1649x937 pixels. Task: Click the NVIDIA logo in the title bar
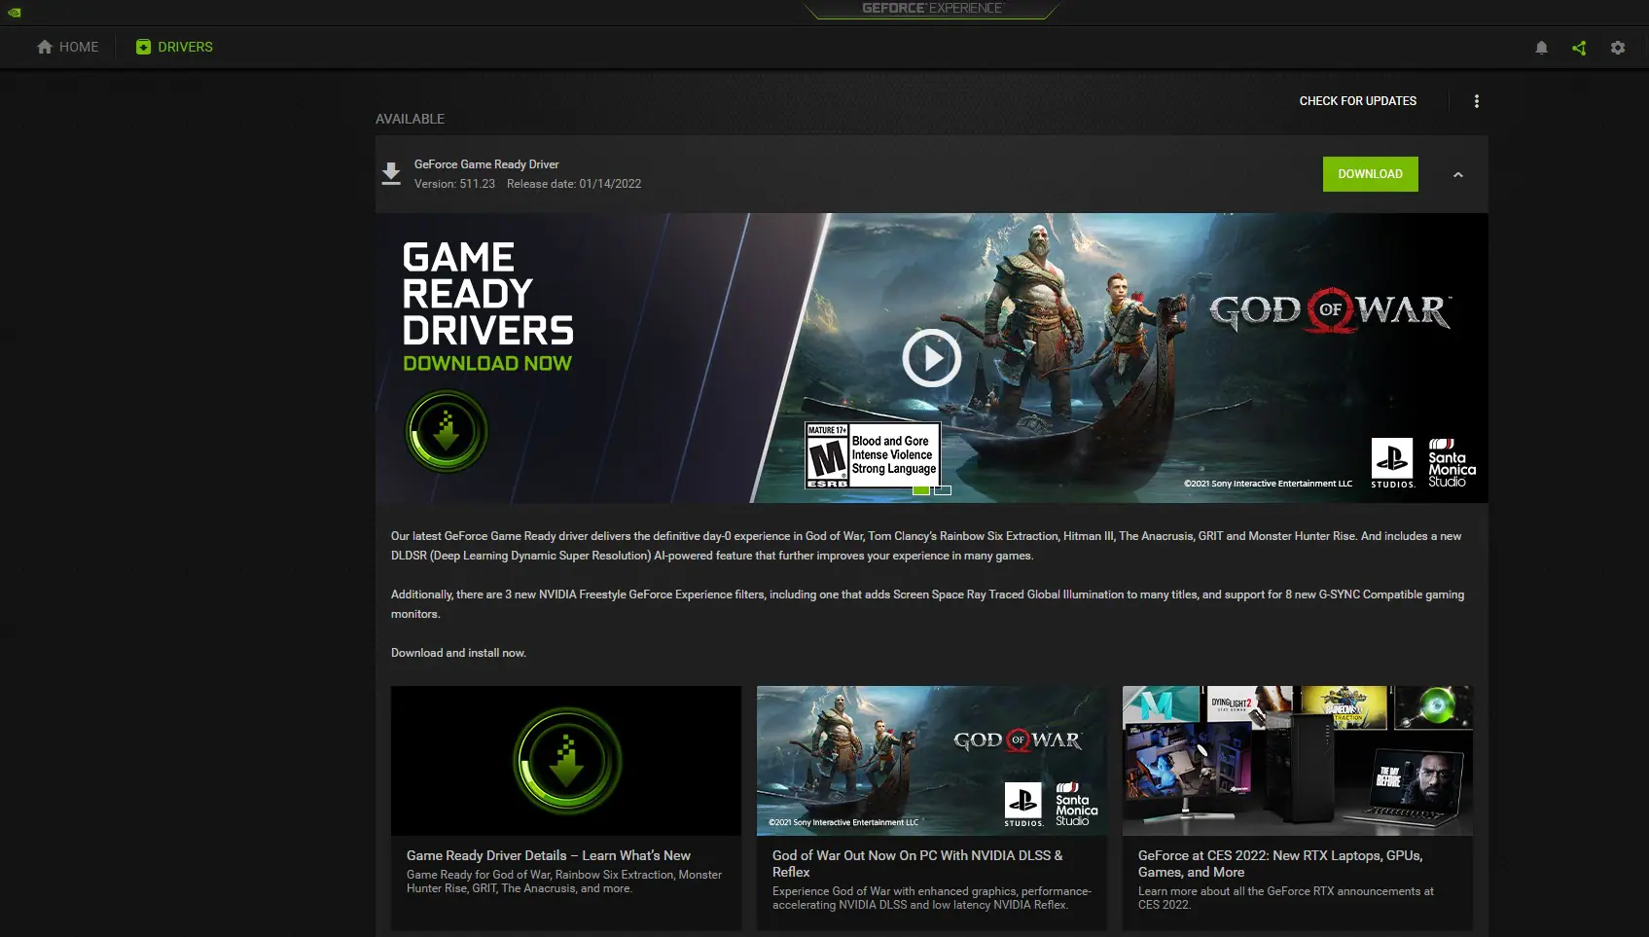14,12
